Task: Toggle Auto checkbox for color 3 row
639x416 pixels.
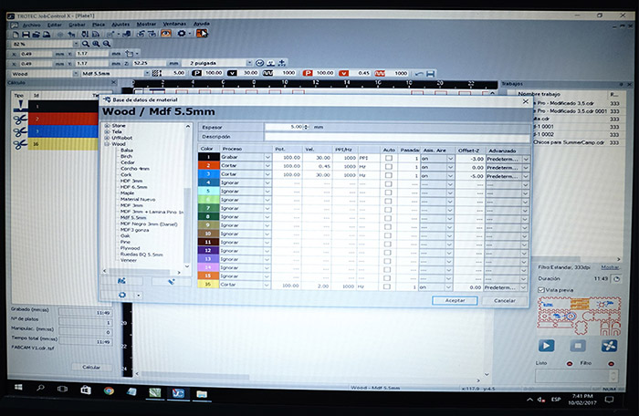Action: 389,175
